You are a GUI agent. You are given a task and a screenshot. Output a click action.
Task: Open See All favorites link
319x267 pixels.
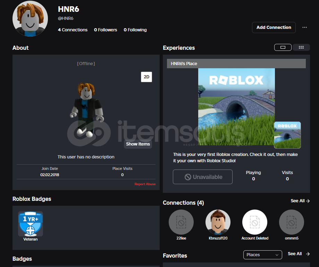pos(299,254)
